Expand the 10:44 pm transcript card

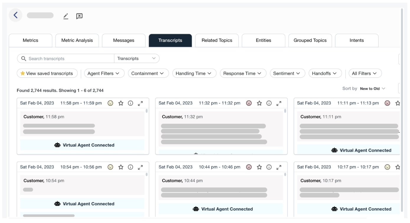coord(279,167)
